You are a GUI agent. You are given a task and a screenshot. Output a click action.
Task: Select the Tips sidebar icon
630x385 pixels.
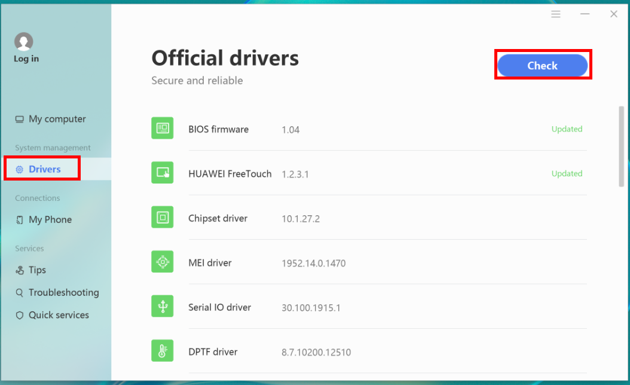click(x=19, y=270)
